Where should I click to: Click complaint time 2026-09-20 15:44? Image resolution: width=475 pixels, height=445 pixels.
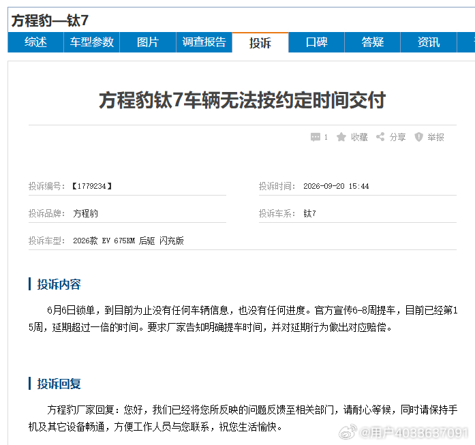tap(336, 186)
